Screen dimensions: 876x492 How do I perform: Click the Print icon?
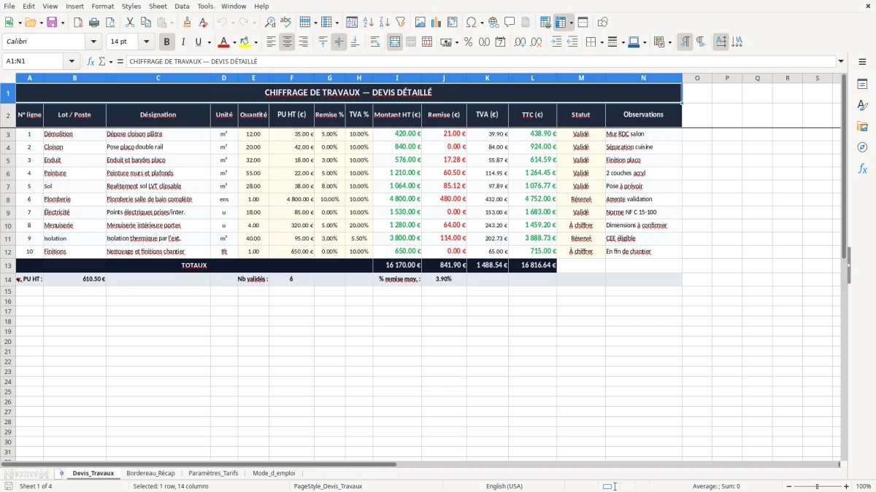point(94,23)
